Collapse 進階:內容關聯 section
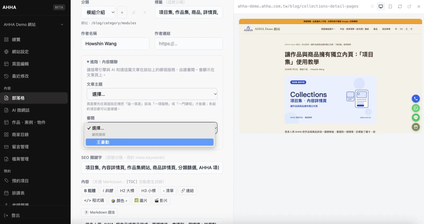 click(102, 62)
